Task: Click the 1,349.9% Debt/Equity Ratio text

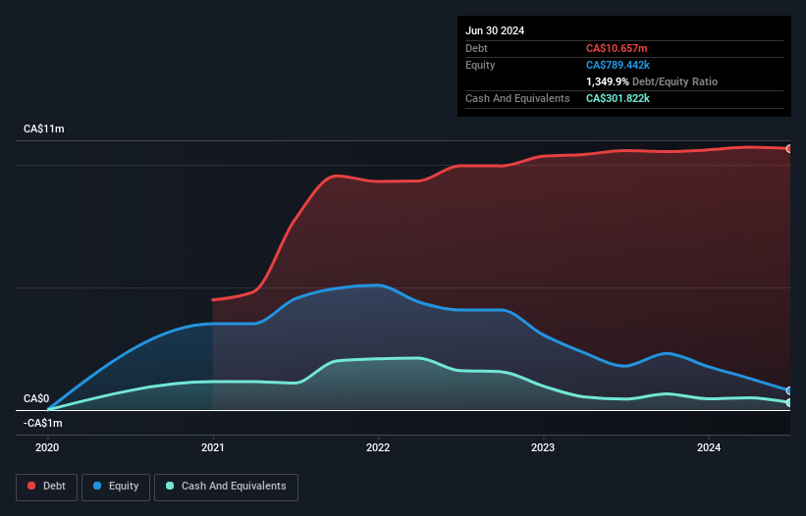Action: [x=652, y=81]
